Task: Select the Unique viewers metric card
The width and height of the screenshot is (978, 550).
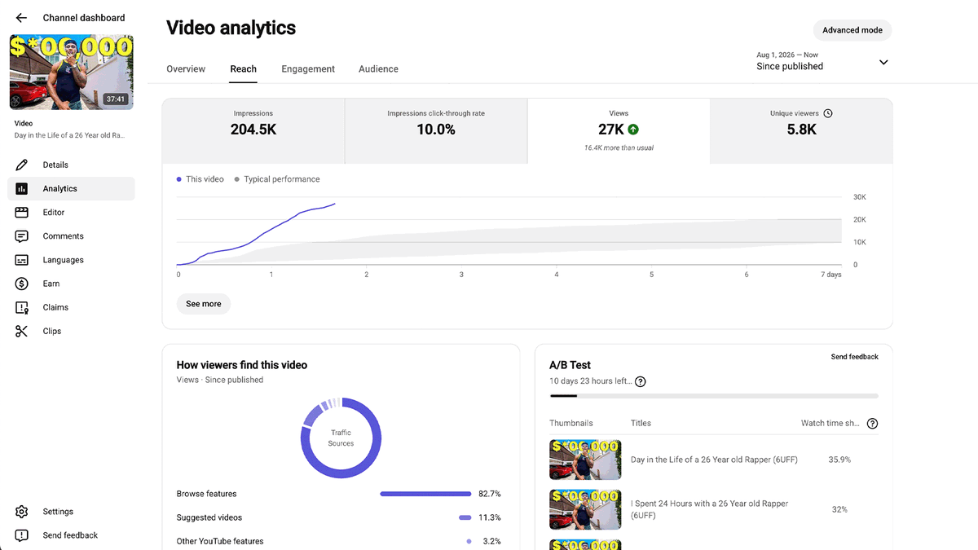Action: pos(801,131)
